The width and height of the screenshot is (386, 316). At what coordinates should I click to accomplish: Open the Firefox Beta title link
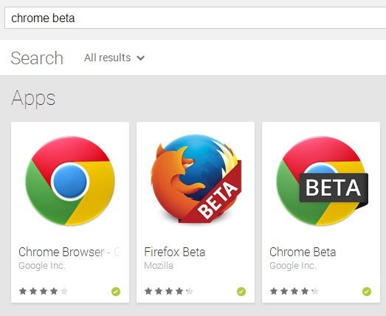(x=175, y=252)
